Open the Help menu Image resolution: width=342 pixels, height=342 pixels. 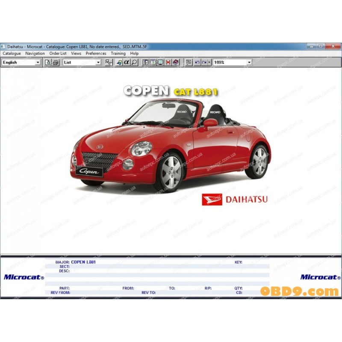click(x=134, y=53)
